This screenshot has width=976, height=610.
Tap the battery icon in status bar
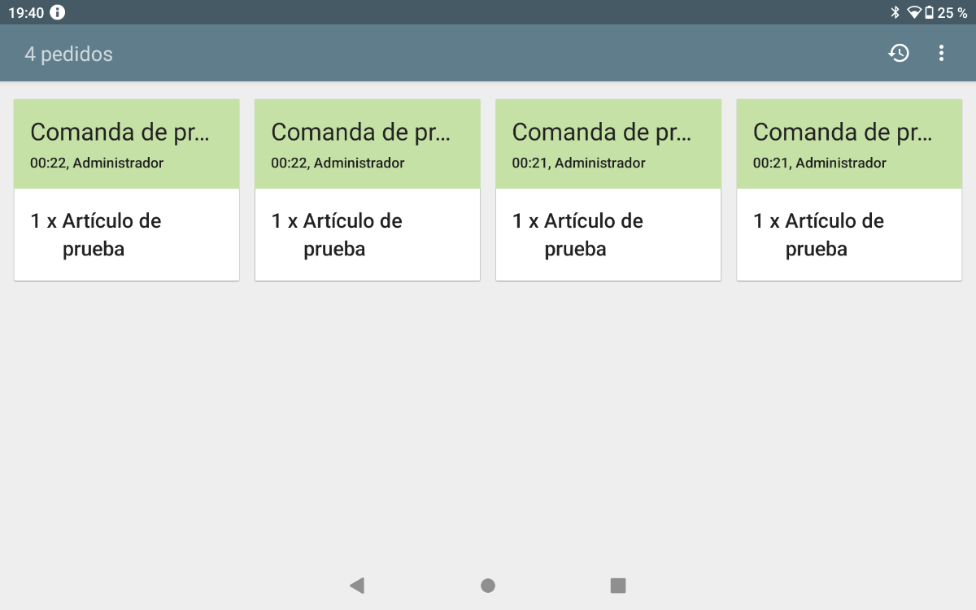click(x=929, y=12)
